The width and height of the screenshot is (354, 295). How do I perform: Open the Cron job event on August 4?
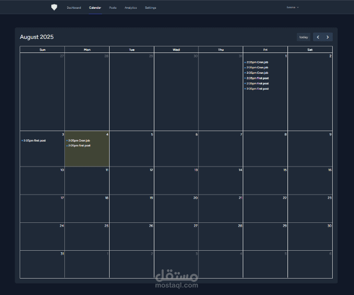click(78, 140)
